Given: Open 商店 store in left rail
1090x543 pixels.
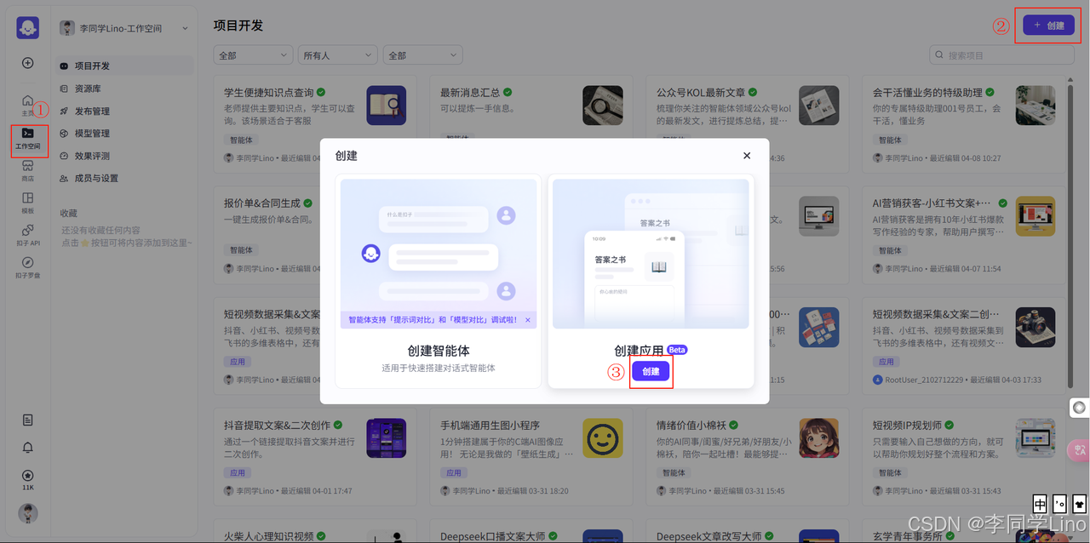Looking at the screenshot, I should [x=28, y=170].
